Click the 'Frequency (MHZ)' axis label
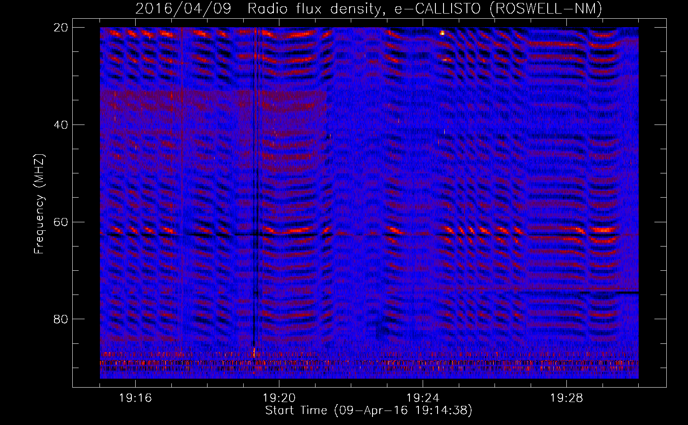 [x=39, y=204]
